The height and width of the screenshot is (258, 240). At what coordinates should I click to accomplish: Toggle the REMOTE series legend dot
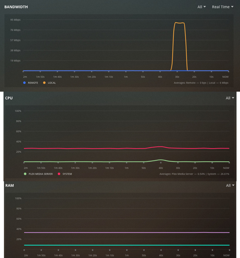click(24, 83)
